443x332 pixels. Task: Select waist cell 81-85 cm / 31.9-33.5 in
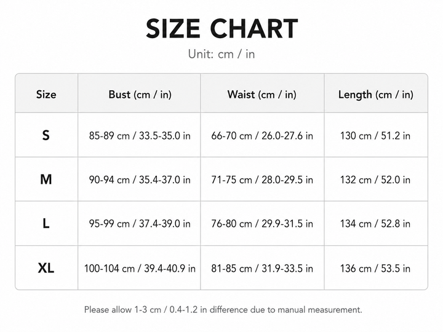pyautogui.click(x=262, y=268)
